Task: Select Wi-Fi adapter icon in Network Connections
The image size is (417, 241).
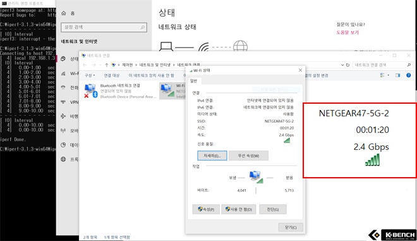Action: point(167,90)
